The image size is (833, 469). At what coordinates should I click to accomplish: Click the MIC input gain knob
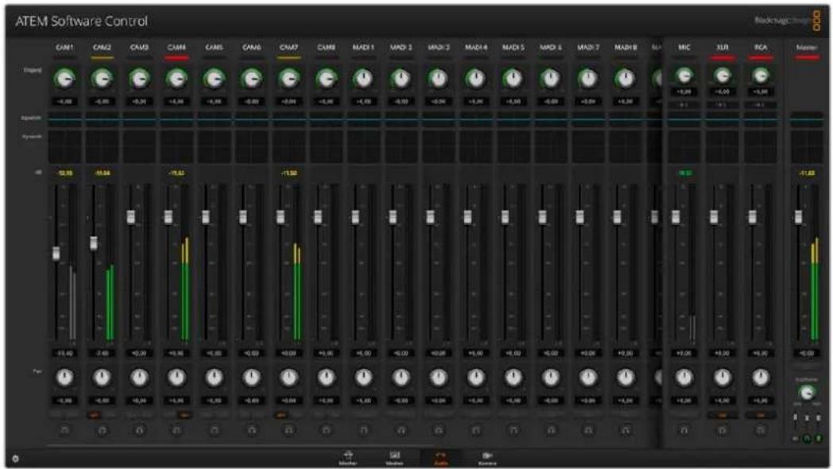tap(684, 76)
